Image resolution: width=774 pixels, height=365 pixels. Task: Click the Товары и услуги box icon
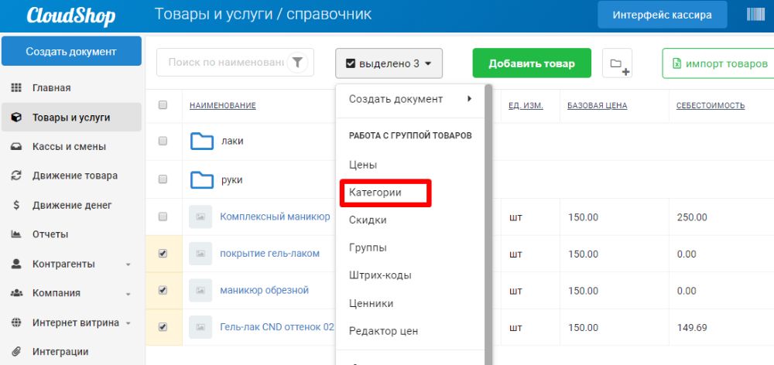coord(16,118)
